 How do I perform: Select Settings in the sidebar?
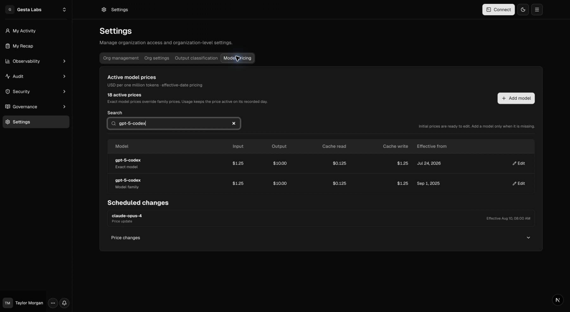coord(36,122)
